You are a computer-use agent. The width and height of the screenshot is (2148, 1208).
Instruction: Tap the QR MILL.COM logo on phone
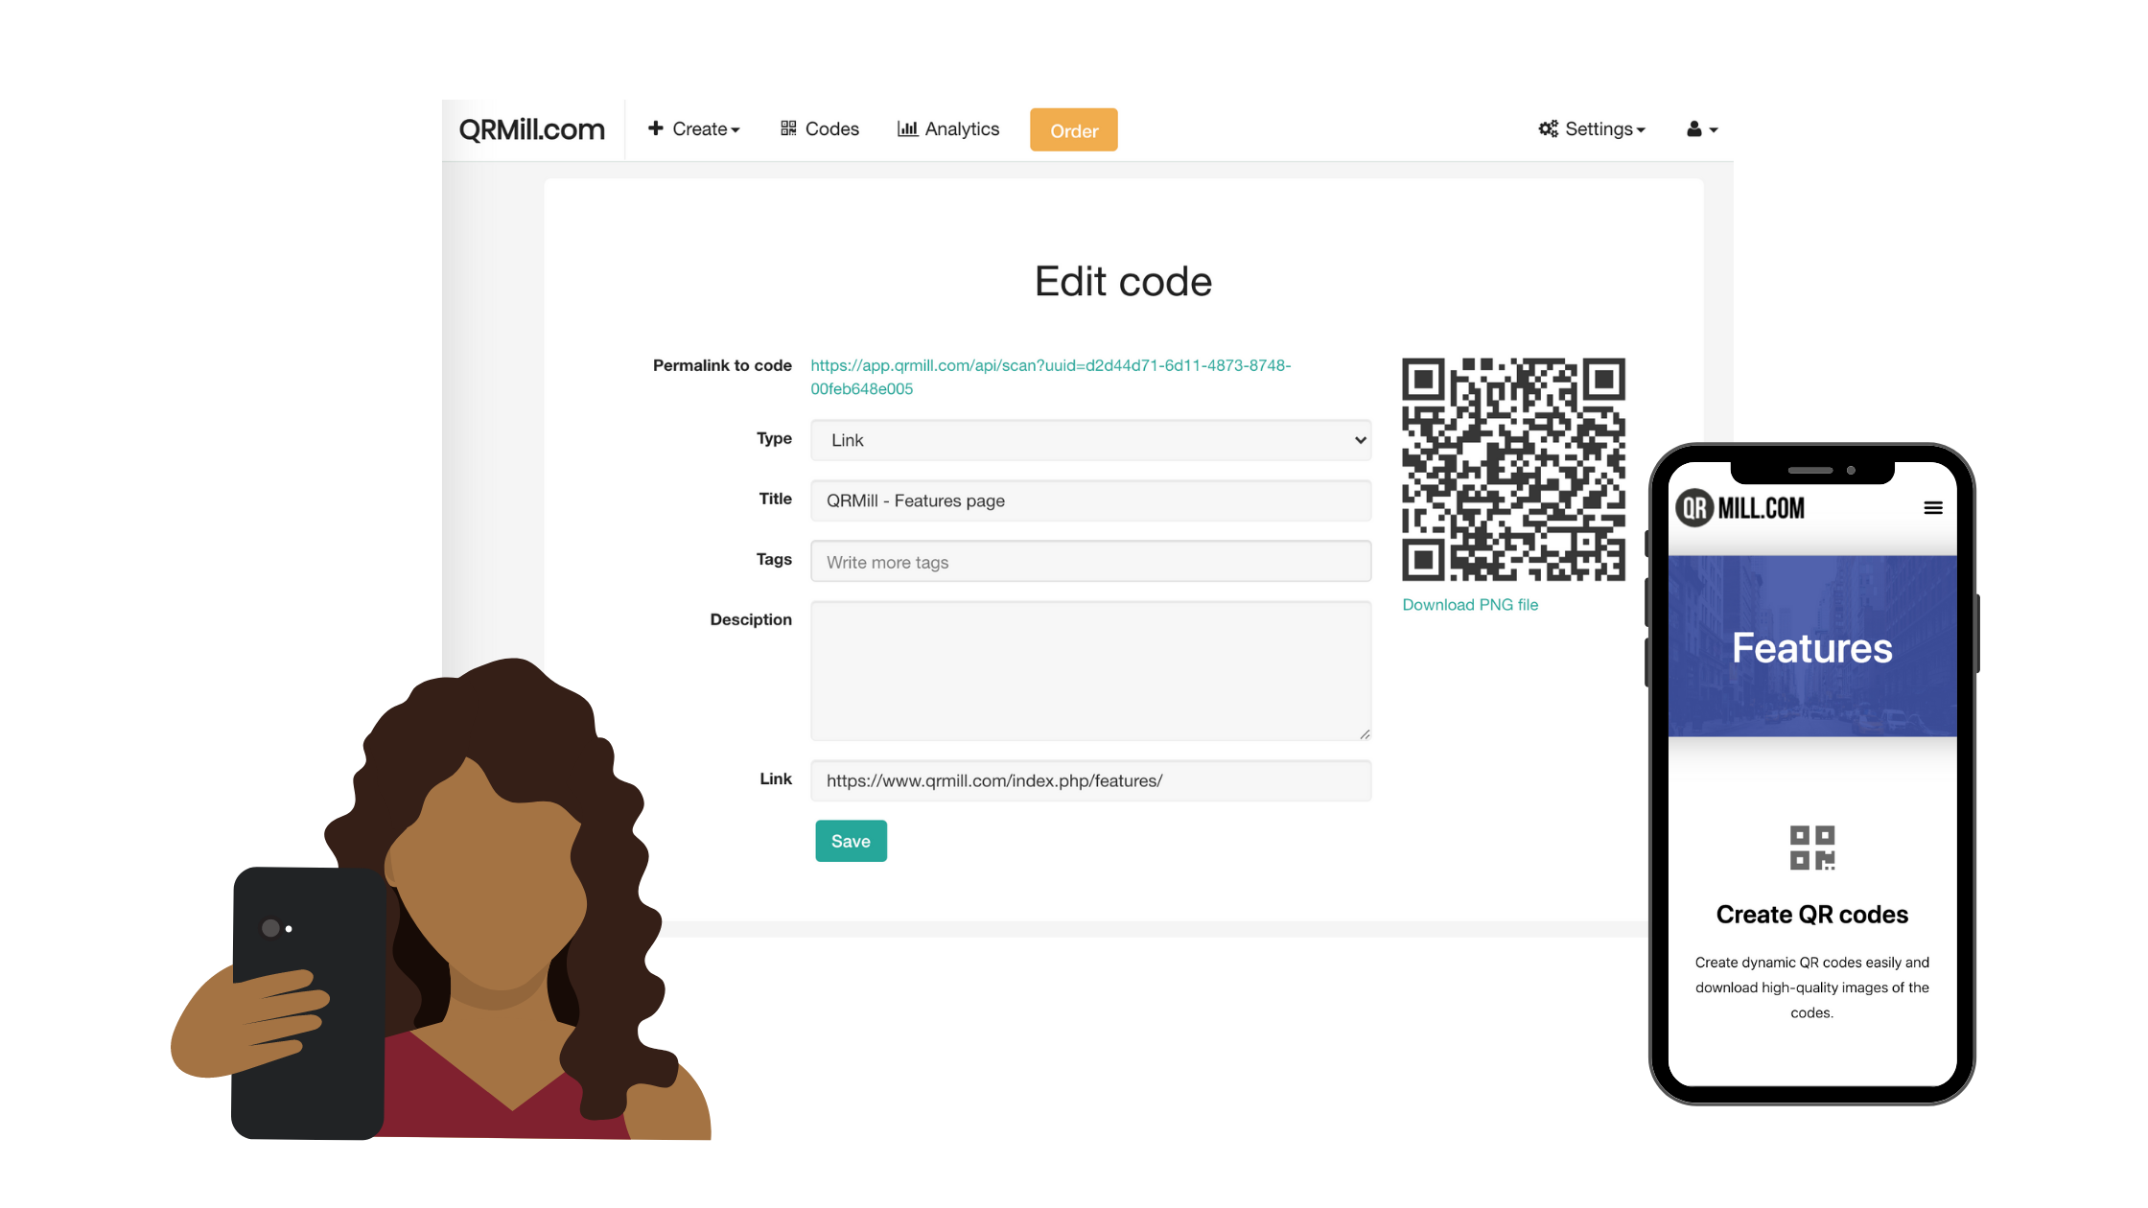coord(1740,508)
